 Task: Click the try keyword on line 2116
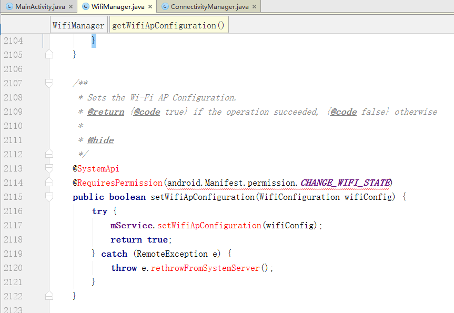tap(99, 211)
